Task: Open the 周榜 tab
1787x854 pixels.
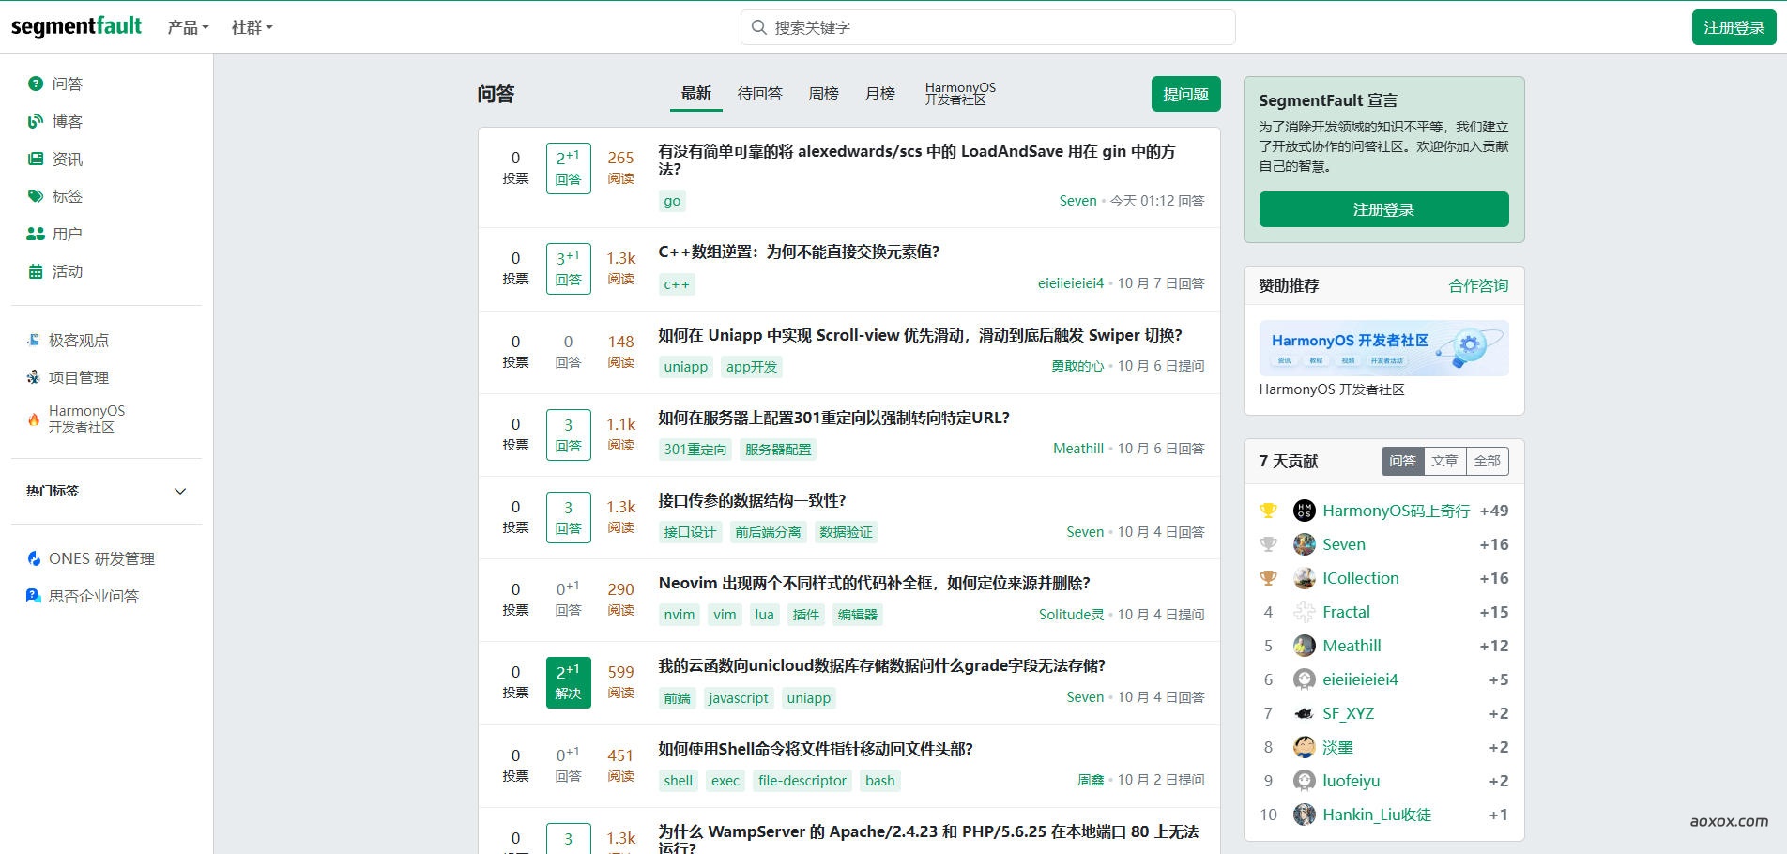Action: click(x=823, y=94)
